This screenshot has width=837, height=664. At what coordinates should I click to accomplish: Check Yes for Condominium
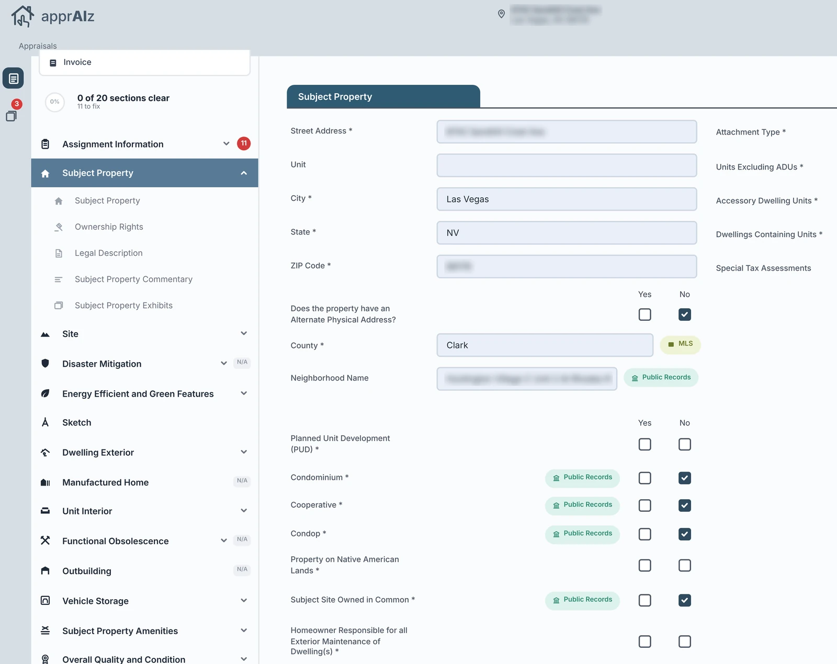[x=645, y=478]
